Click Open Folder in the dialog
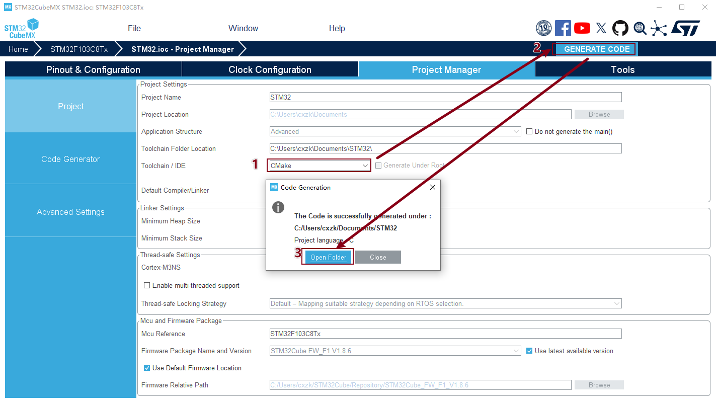Image resolution: width=716 pixels, height=403 pixels. pyautogui.click(x=328, y=257)
